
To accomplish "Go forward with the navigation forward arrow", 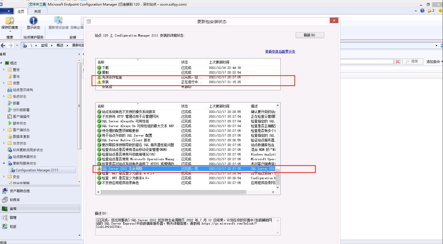I will click(11, 45).
